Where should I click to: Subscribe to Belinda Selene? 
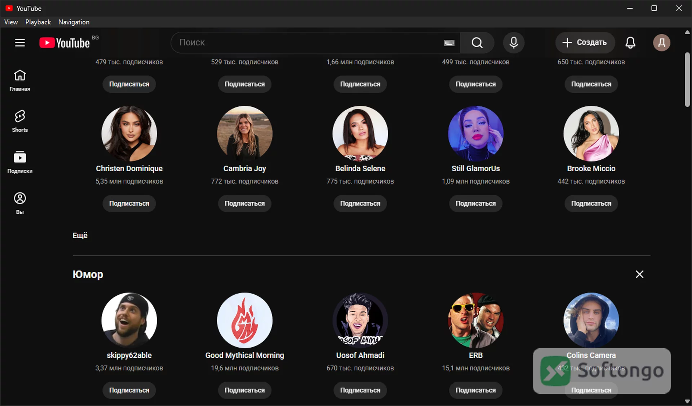coord(360,203)
